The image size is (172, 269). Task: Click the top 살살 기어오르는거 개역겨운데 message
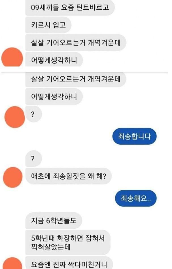[76, 43]
